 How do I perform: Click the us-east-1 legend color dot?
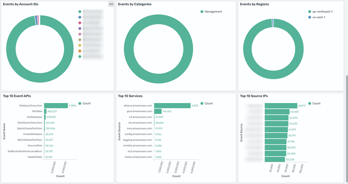click(310, 17)
